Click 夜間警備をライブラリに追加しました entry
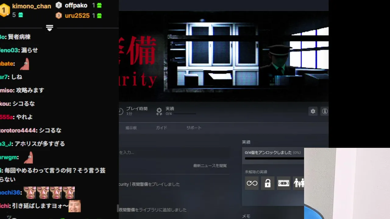Viewport: 390px width, 219px height. 153,210
